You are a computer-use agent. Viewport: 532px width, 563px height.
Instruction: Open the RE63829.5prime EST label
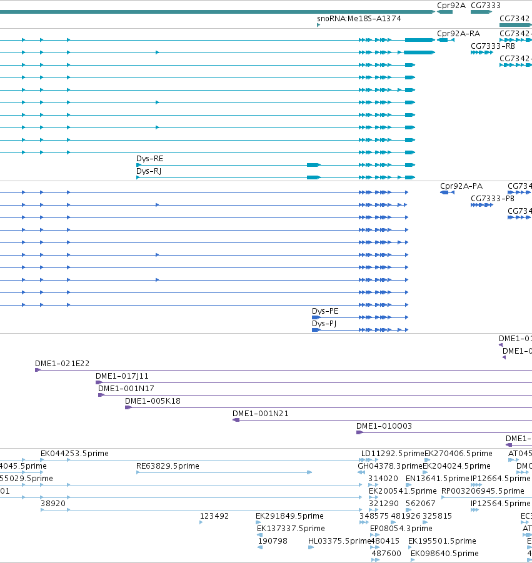coord(168,466)
